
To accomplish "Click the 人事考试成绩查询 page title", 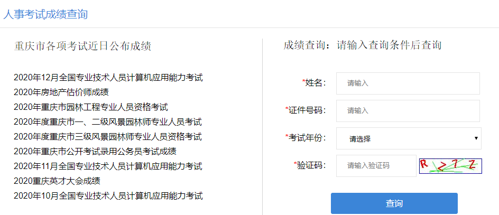I will [x=45, y=14].
